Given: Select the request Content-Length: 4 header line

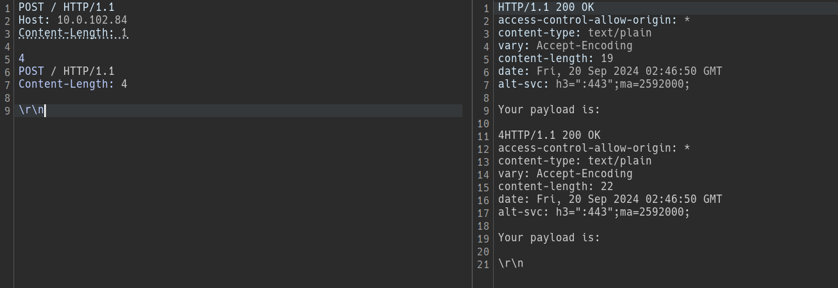Looking at the screenshot, I should [73, 84].
